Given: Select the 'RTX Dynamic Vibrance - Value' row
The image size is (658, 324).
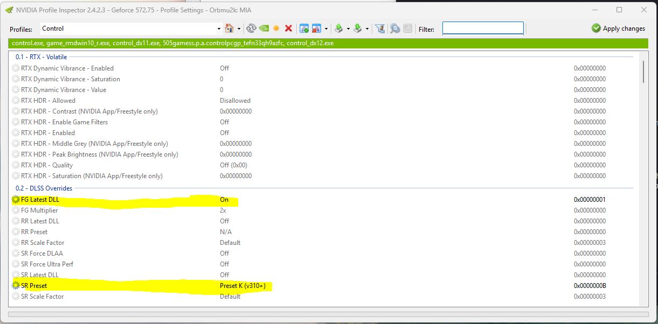Looking at the screenshot, I should (323, 90).
